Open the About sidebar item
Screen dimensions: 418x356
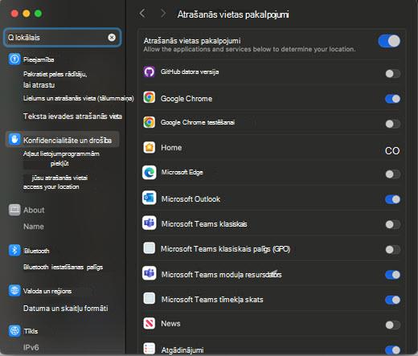34,210
